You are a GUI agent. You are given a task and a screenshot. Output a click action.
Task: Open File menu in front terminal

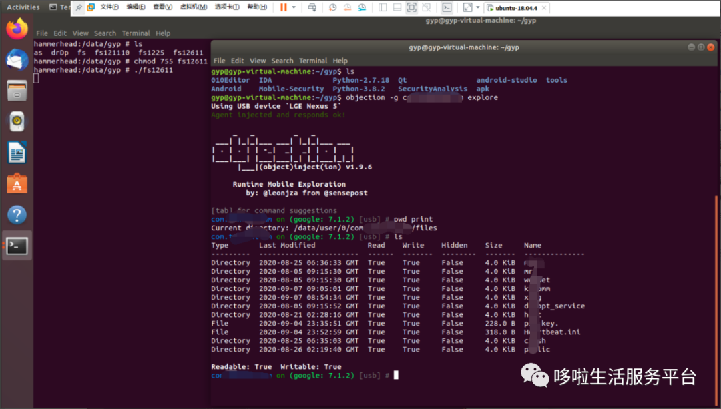(220, 61)
